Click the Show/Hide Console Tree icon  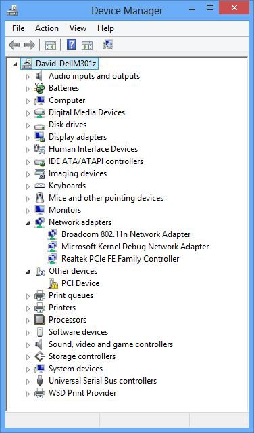point(51,45)
